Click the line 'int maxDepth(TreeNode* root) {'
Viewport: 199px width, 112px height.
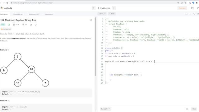(125, 75)
